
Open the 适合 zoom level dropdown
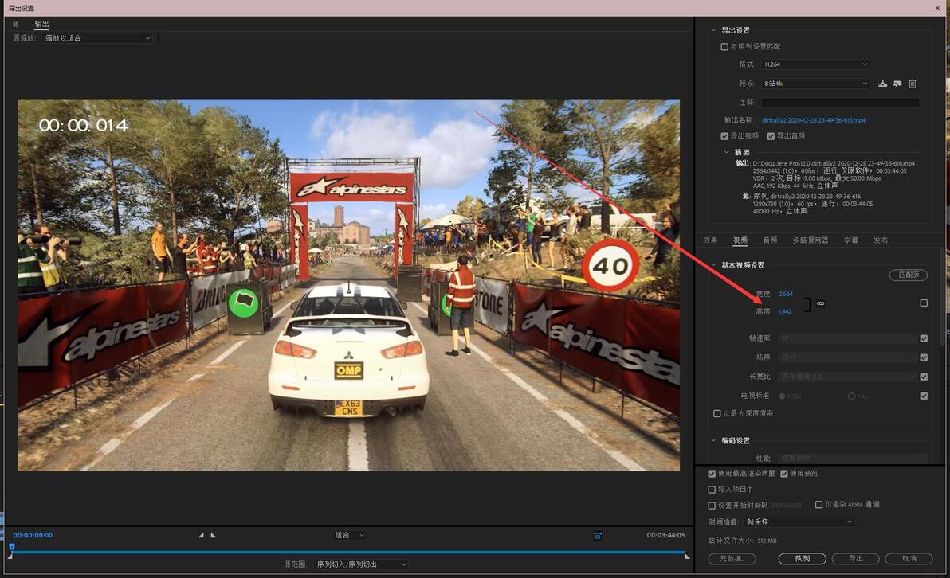point(350,535)
